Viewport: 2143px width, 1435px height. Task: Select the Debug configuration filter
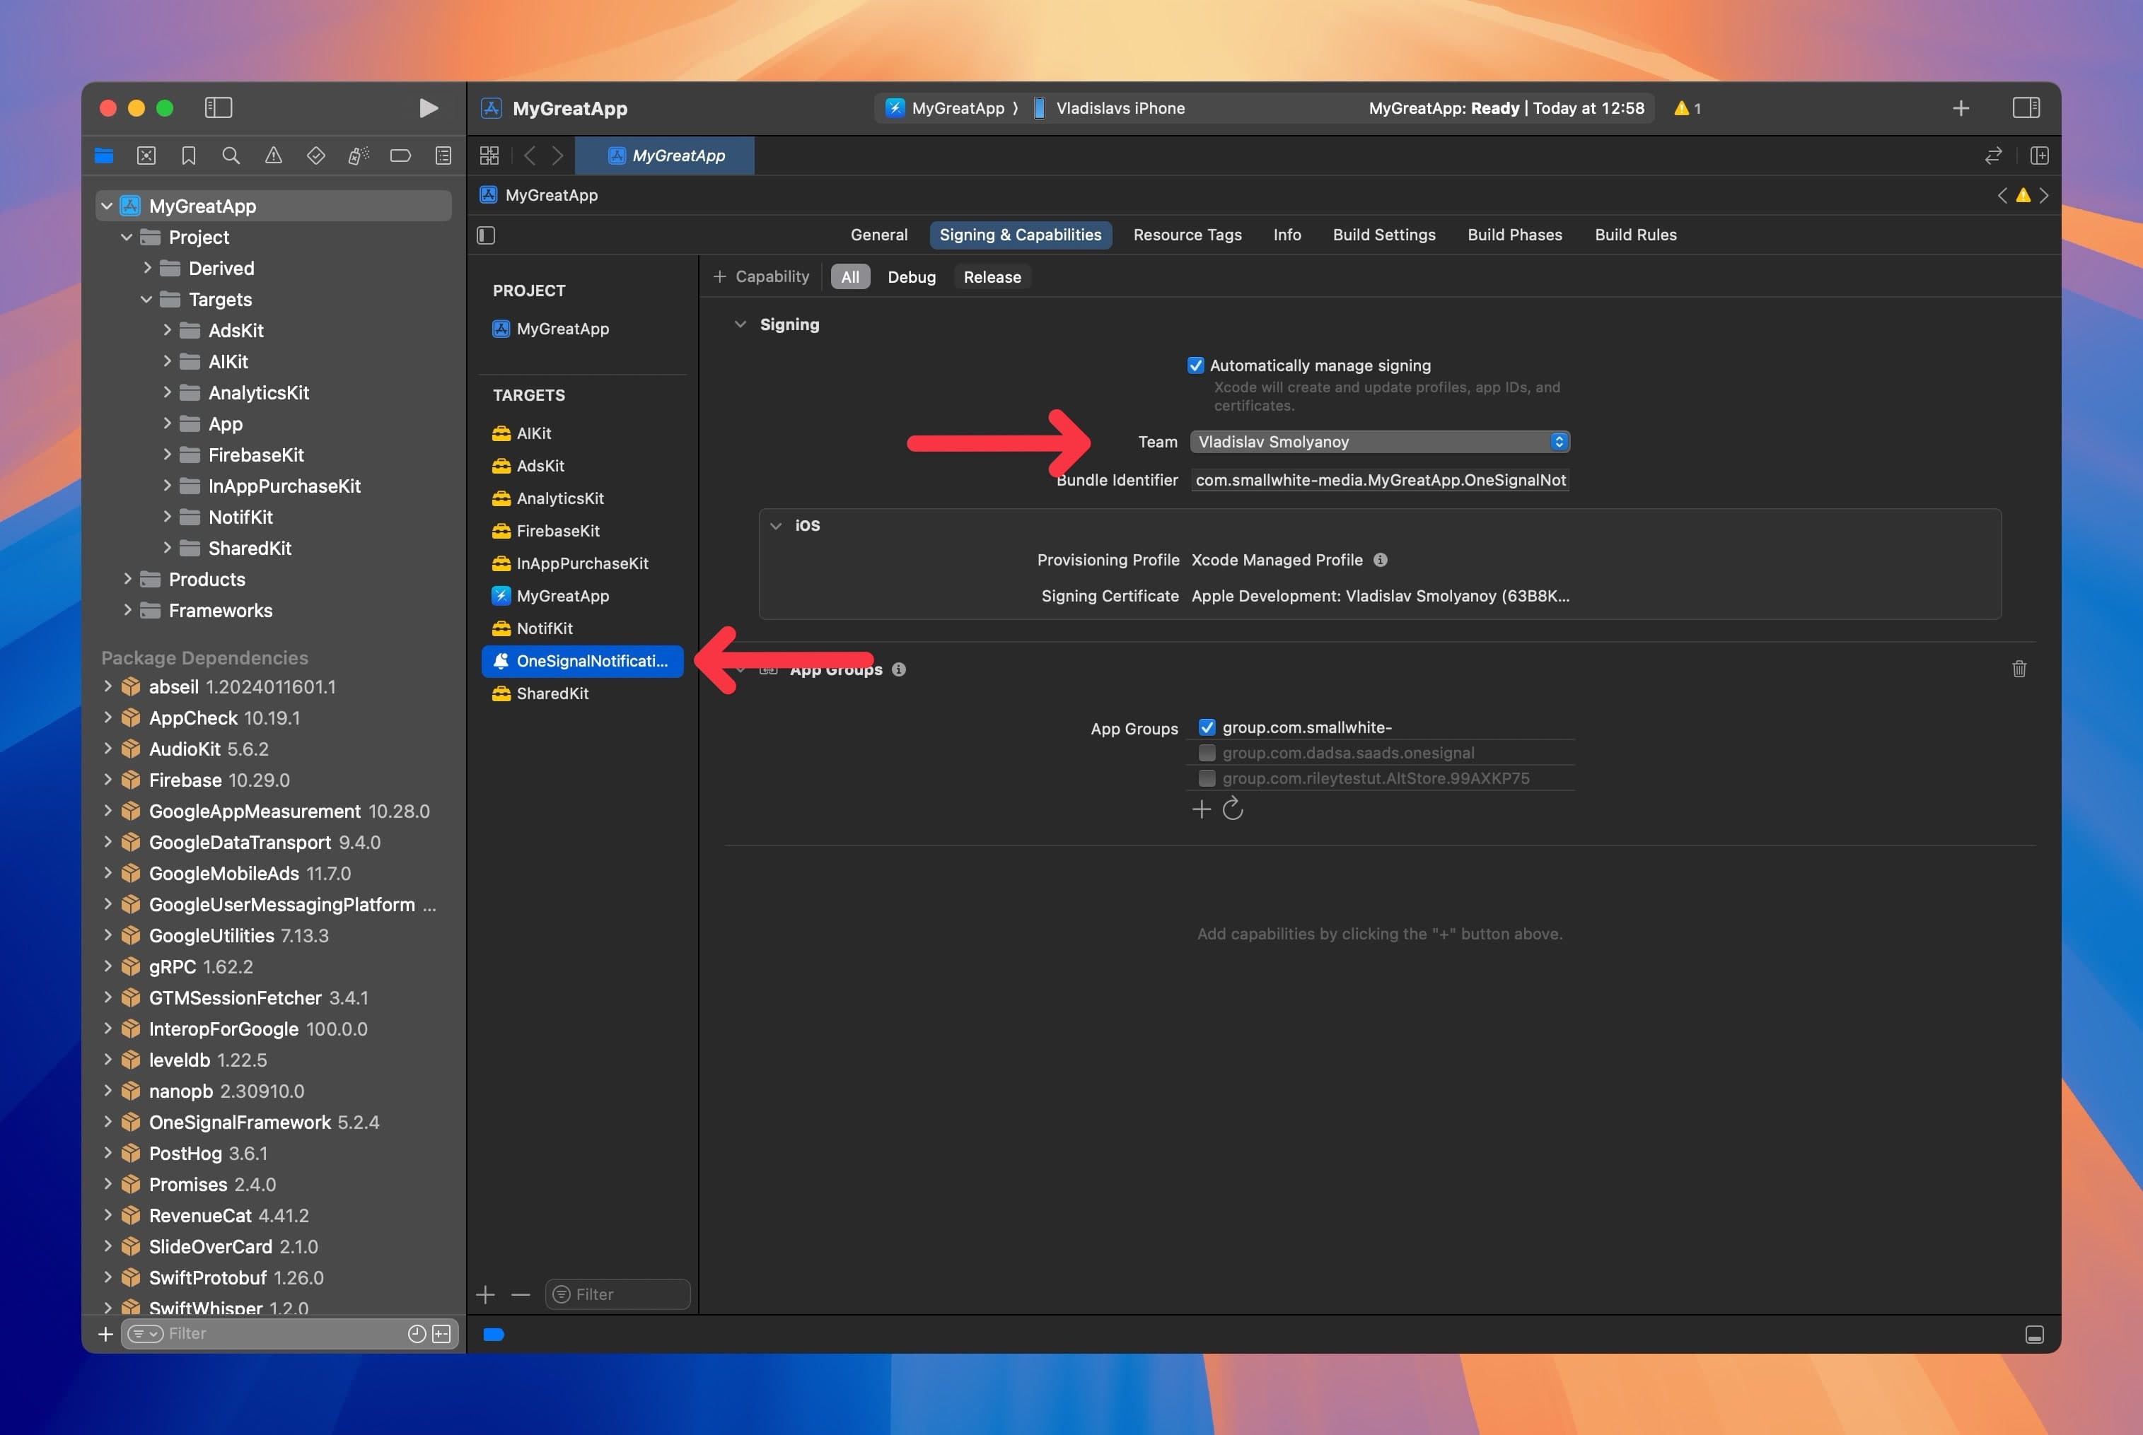click(x=911, y=277)
